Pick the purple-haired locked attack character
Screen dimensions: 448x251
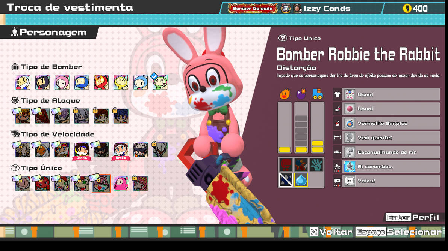point(61,115)
